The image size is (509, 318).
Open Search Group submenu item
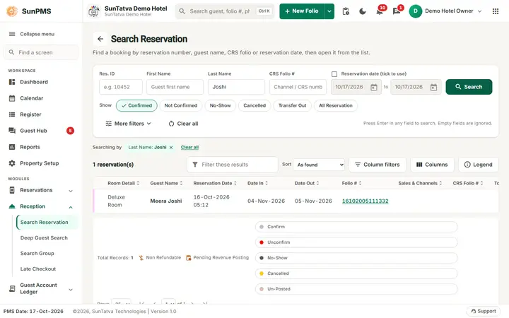coord(37,254)
